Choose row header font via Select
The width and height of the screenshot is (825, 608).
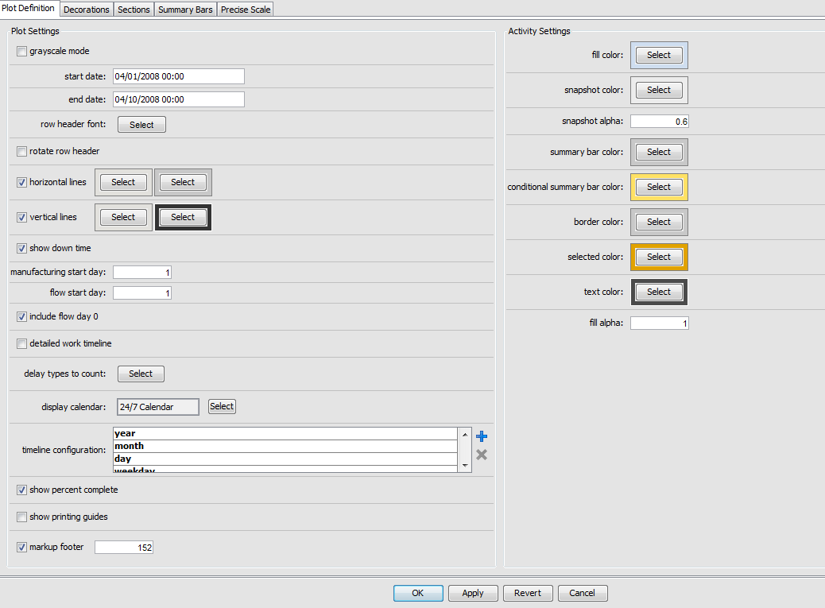(141, 125)
